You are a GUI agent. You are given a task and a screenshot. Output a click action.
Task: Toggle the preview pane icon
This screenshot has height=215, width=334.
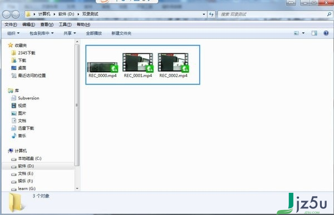[314, 33]
